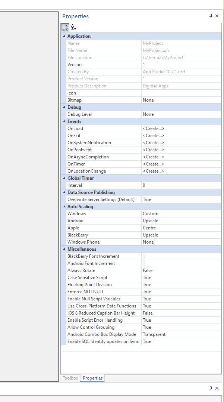Create an OnAsyncCompletion event handler
This screenshot has width=224, height=402.
point(181,157)
